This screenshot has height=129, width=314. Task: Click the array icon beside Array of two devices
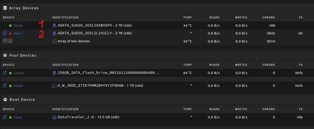(54, 42)
